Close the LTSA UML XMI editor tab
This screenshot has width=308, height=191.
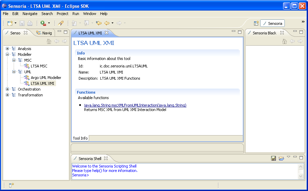[x=107, y=33]
